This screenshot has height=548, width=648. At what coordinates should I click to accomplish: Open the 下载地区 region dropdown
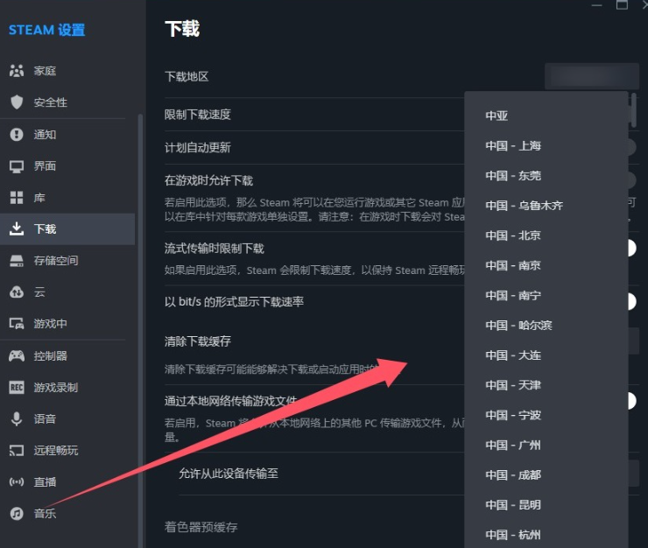point(591,76)
